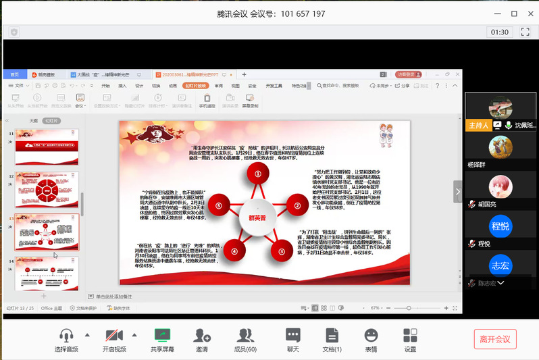Show the 成员(60) members list
539x360 pixels.
click(245, 339)
